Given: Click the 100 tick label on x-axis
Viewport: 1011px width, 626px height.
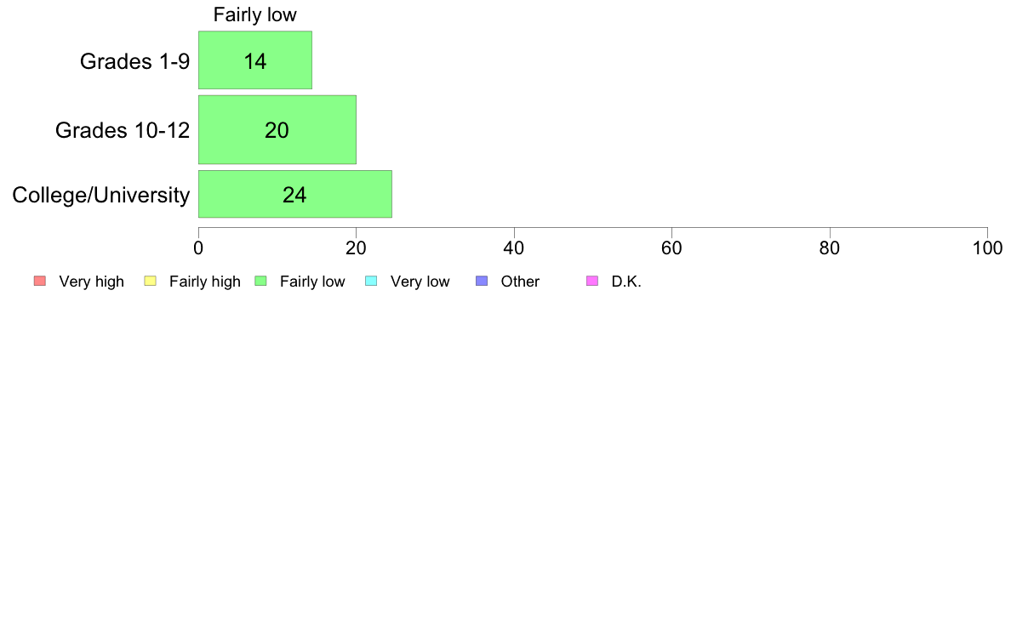Looking at the screenshot, I should pos(987,248).
